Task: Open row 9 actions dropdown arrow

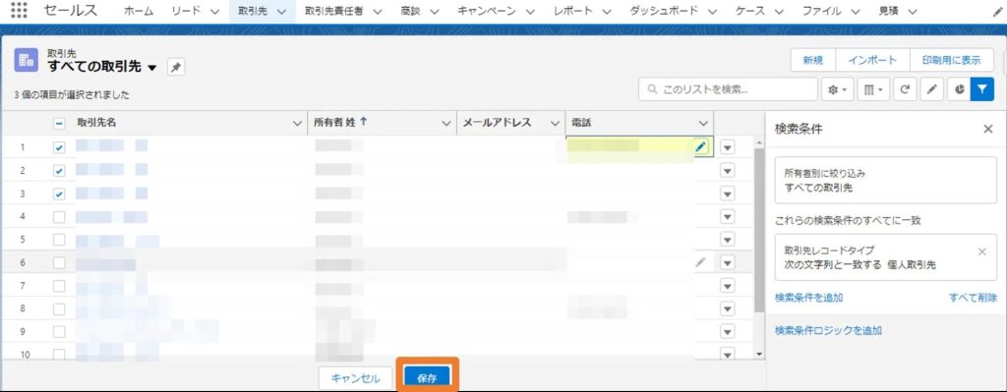Action: (x=727, y=332)
